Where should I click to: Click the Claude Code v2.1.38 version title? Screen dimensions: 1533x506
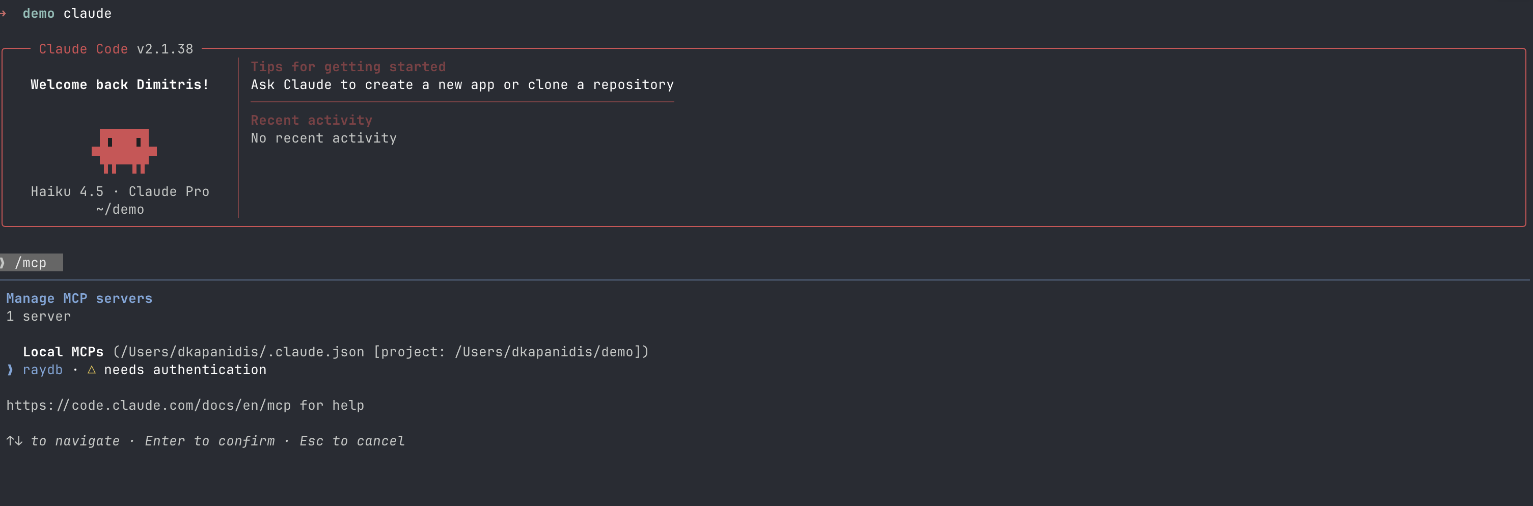[x=116, y=49]
